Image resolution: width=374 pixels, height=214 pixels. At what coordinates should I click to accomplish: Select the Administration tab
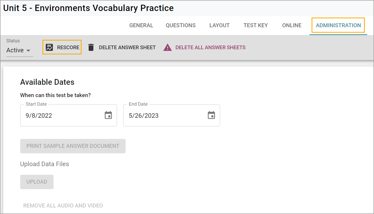click(x=338, y=25)
